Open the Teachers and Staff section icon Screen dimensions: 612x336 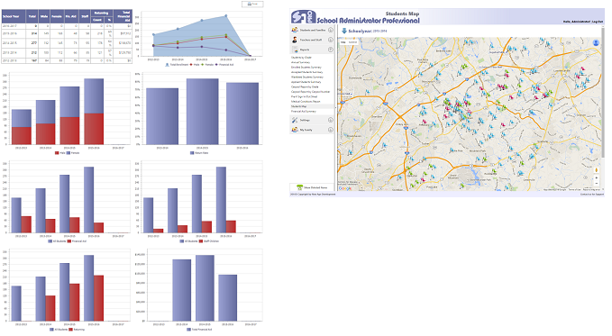tap(295, 40)
